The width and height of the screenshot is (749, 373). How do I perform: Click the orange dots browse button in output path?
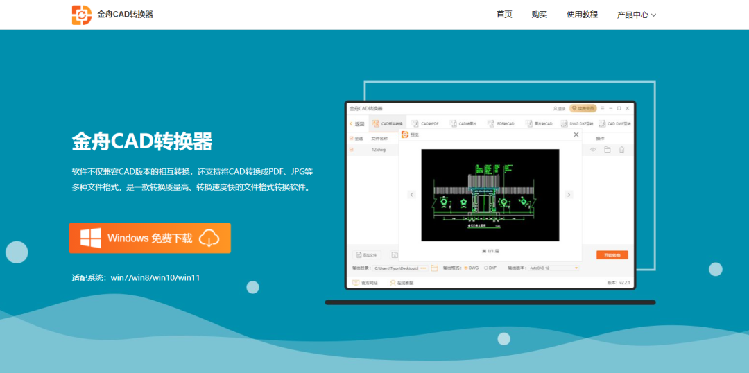coord(423,268)
